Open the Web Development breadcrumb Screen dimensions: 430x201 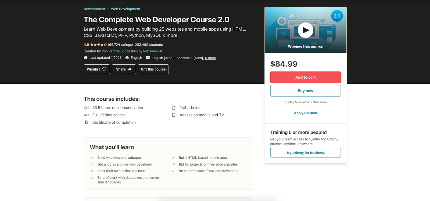pyautogui.click(x=126, y=9)
